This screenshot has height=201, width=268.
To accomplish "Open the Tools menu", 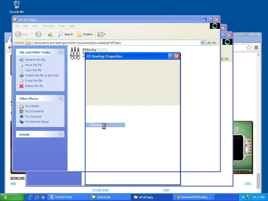I will [x=61, y=26].
